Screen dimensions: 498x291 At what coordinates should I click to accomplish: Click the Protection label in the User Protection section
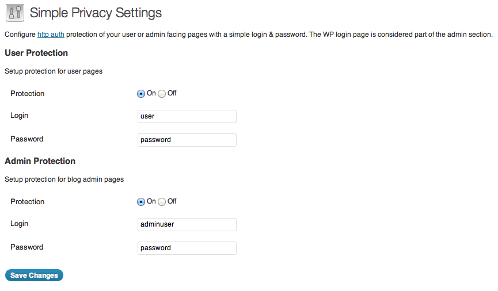pyautogui.click(x=27, y=94)
